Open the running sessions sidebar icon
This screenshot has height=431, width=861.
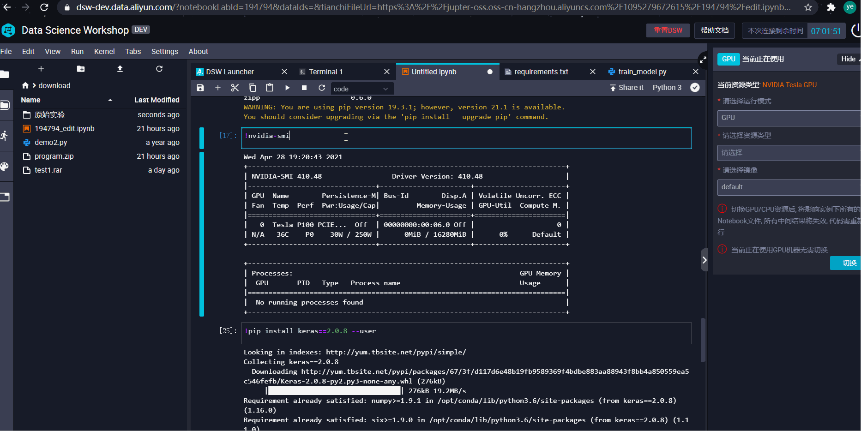(x=5, y=136)
